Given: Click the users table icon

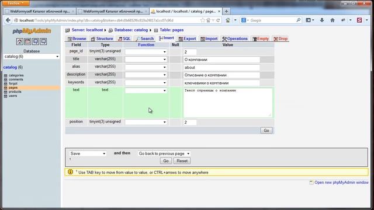Looking at the screenshot, I should [5, 96].
